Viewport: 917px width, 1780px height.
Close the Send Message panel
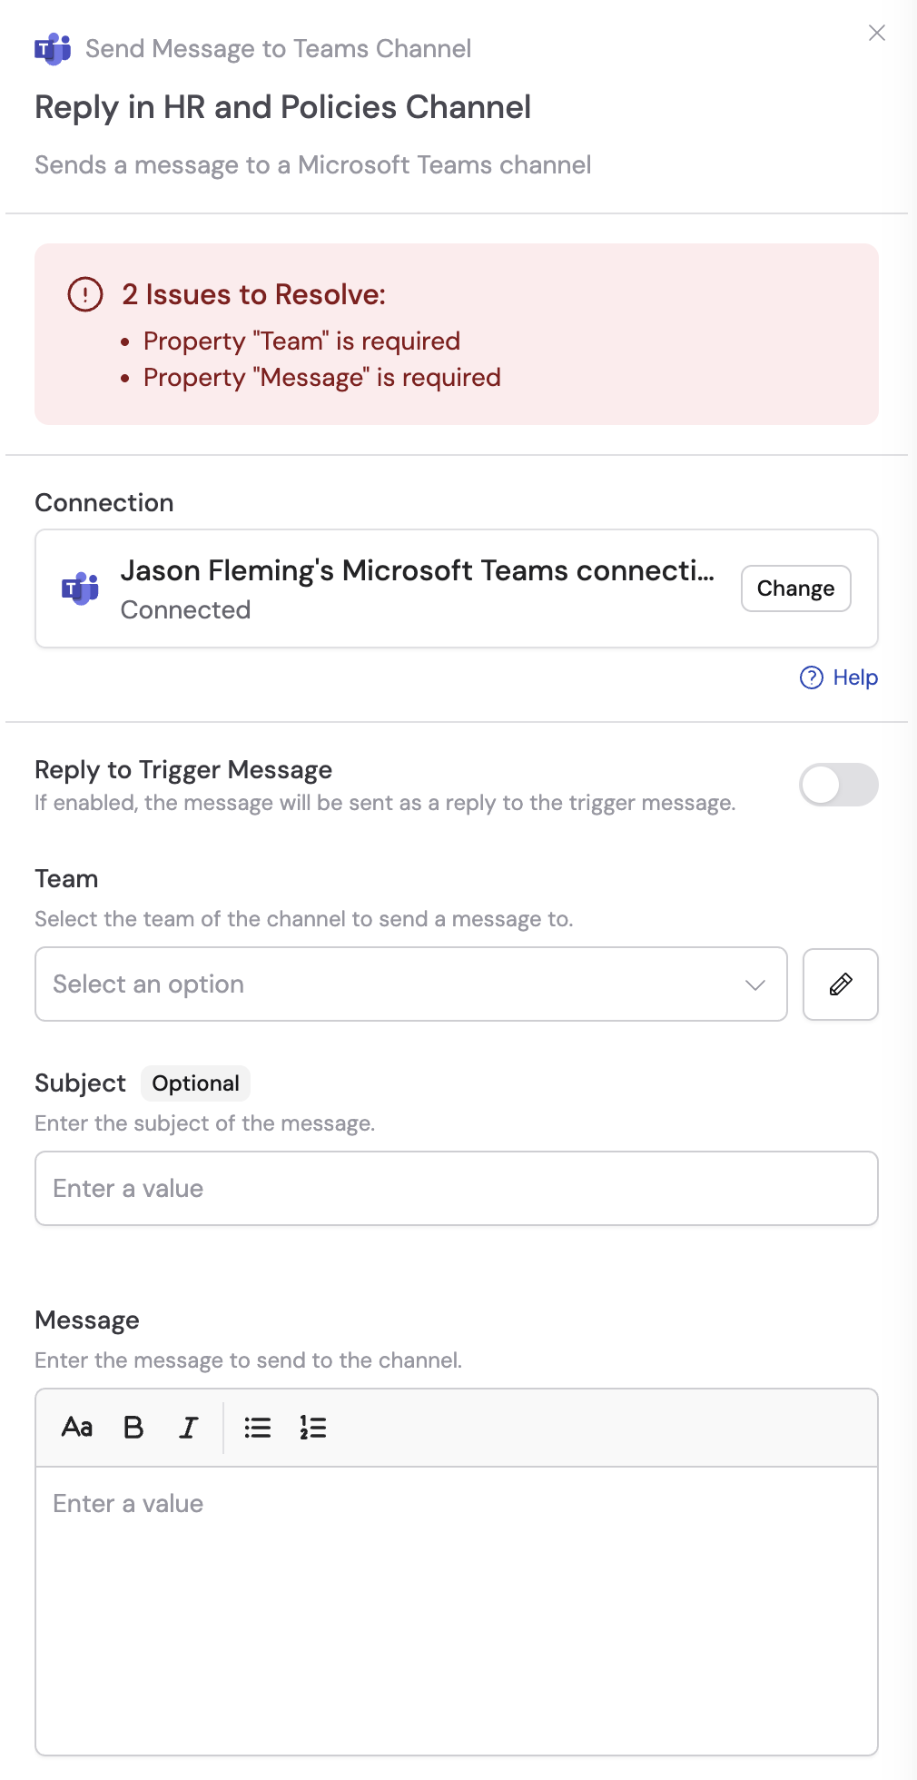click(876, 33)
